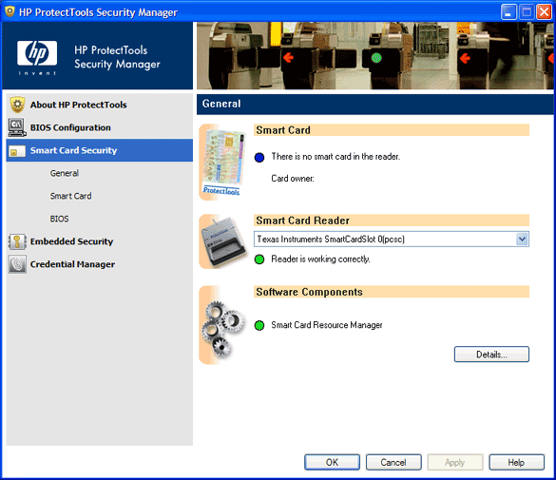Screen dimensions: 556x480
Task: Click the Smart Card Security card icon
Action: click(17, 151)
